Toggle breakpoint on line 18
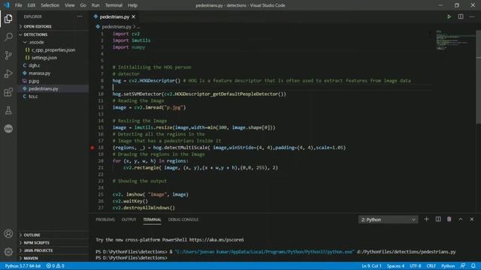The height and width of the screenshot is (270, 481). pyautogui.click(x=92, y=148)
